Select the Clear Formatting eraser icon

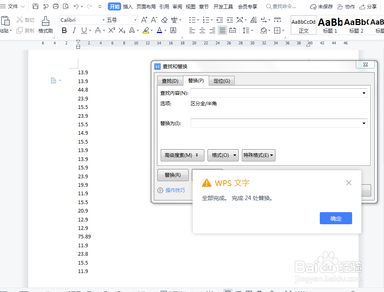[x=164, y=19]
